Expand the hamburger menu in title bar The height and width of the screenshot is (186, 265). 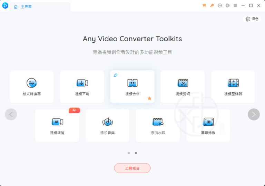235,6
